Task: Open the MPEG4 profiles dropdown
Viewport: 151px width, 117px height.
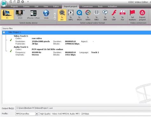Action: click(37, 114)
